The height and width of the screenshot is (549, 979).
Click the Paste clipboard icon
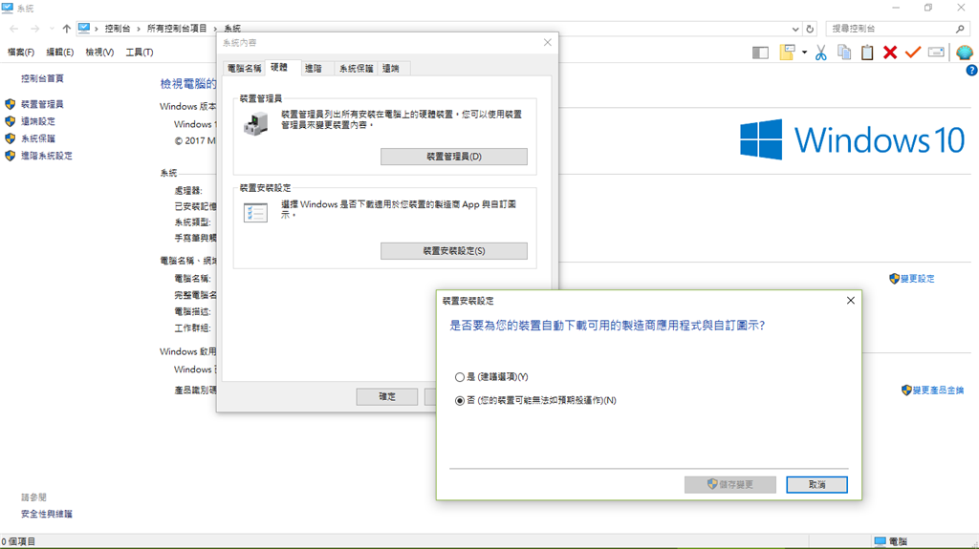point(867,53)
